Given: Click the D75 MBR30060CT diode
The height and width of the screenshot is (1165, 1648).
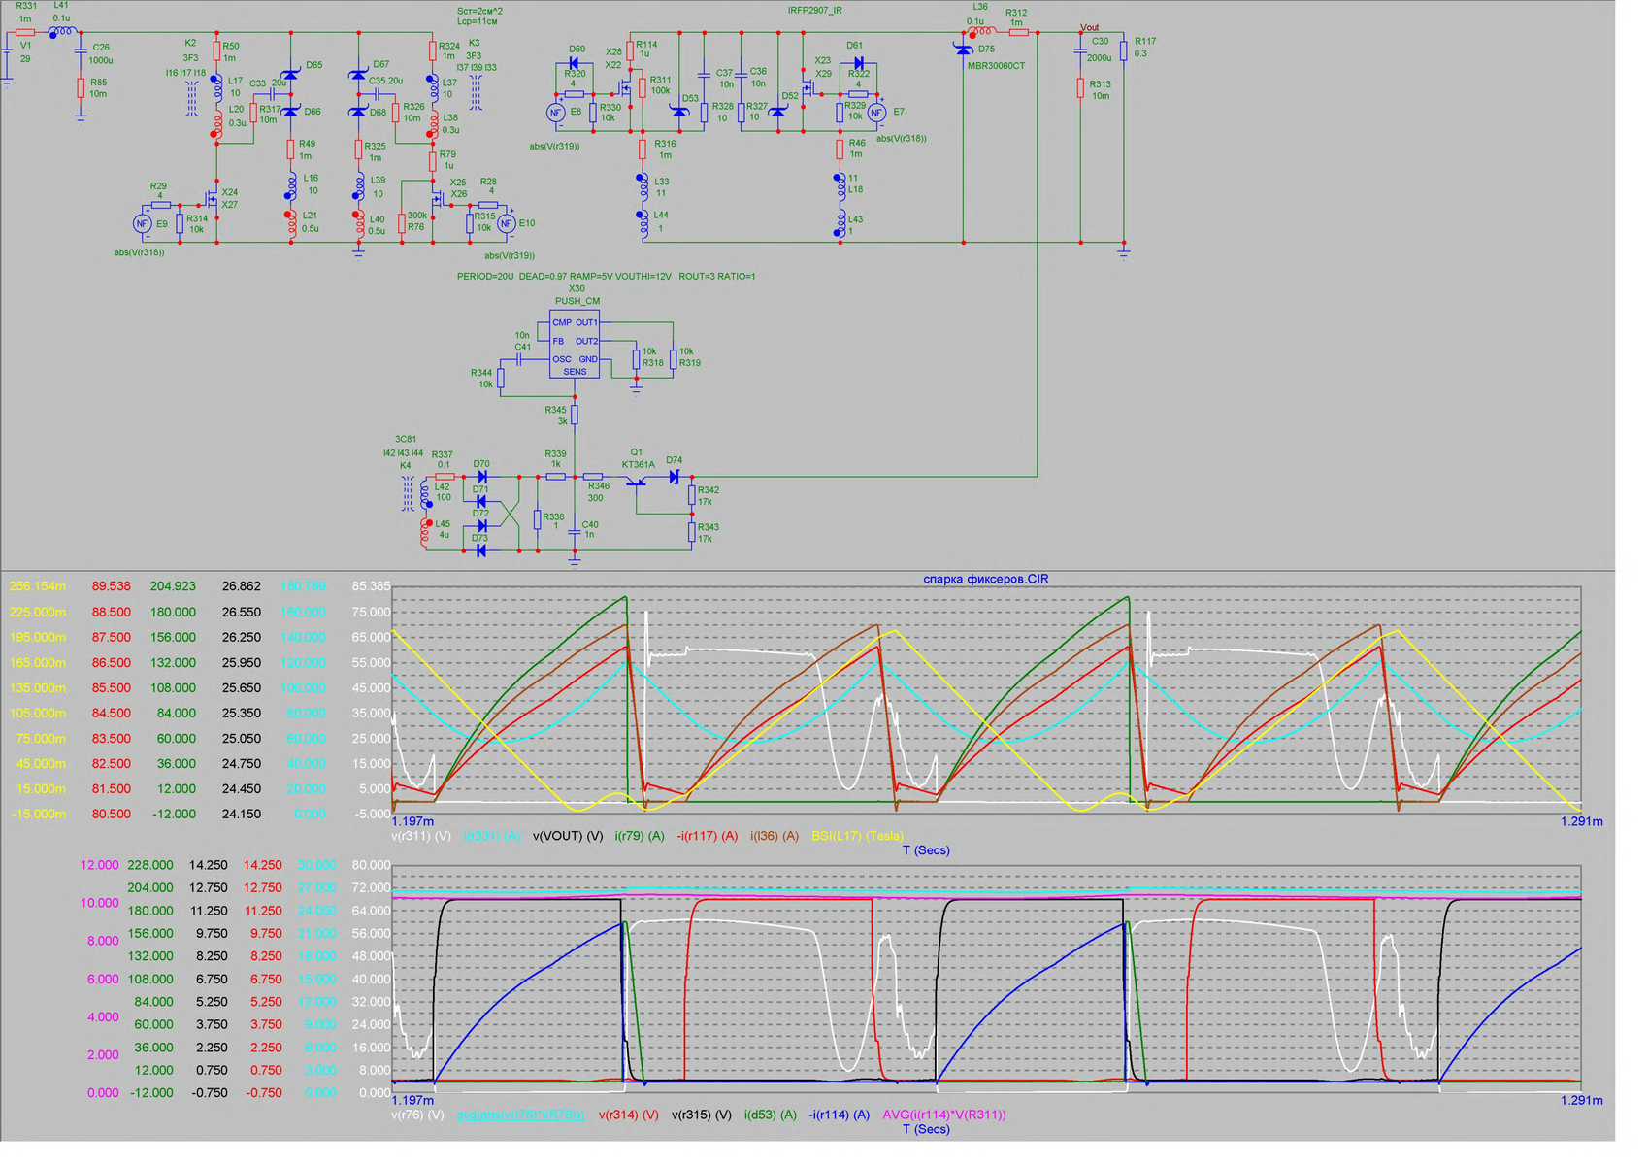Looking at the screenshot, I should (963, 49).
